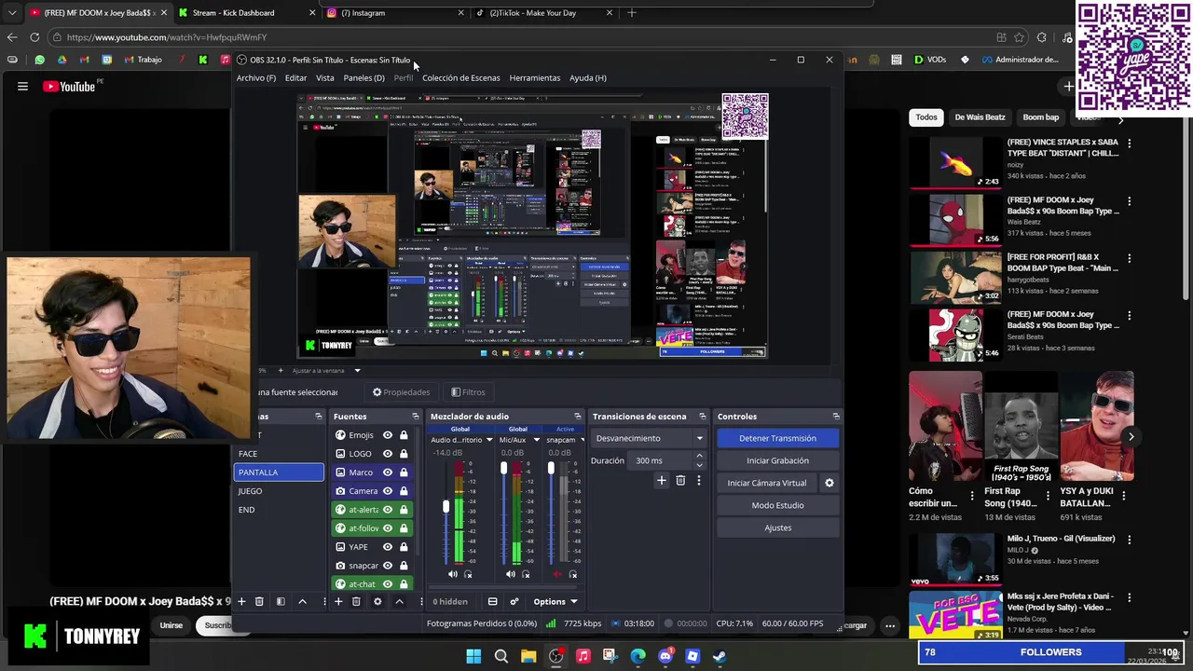This screenshot has height=671, width=1193.
Task: Move selected scene up in scenes list
Action: 302,602
